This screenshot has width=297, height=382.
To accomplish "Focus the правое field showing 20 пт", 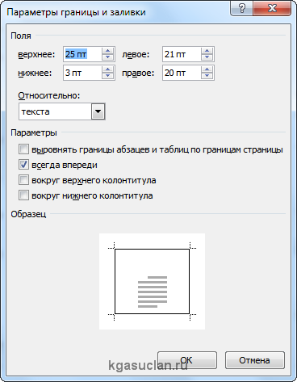I will coord(182,73).
